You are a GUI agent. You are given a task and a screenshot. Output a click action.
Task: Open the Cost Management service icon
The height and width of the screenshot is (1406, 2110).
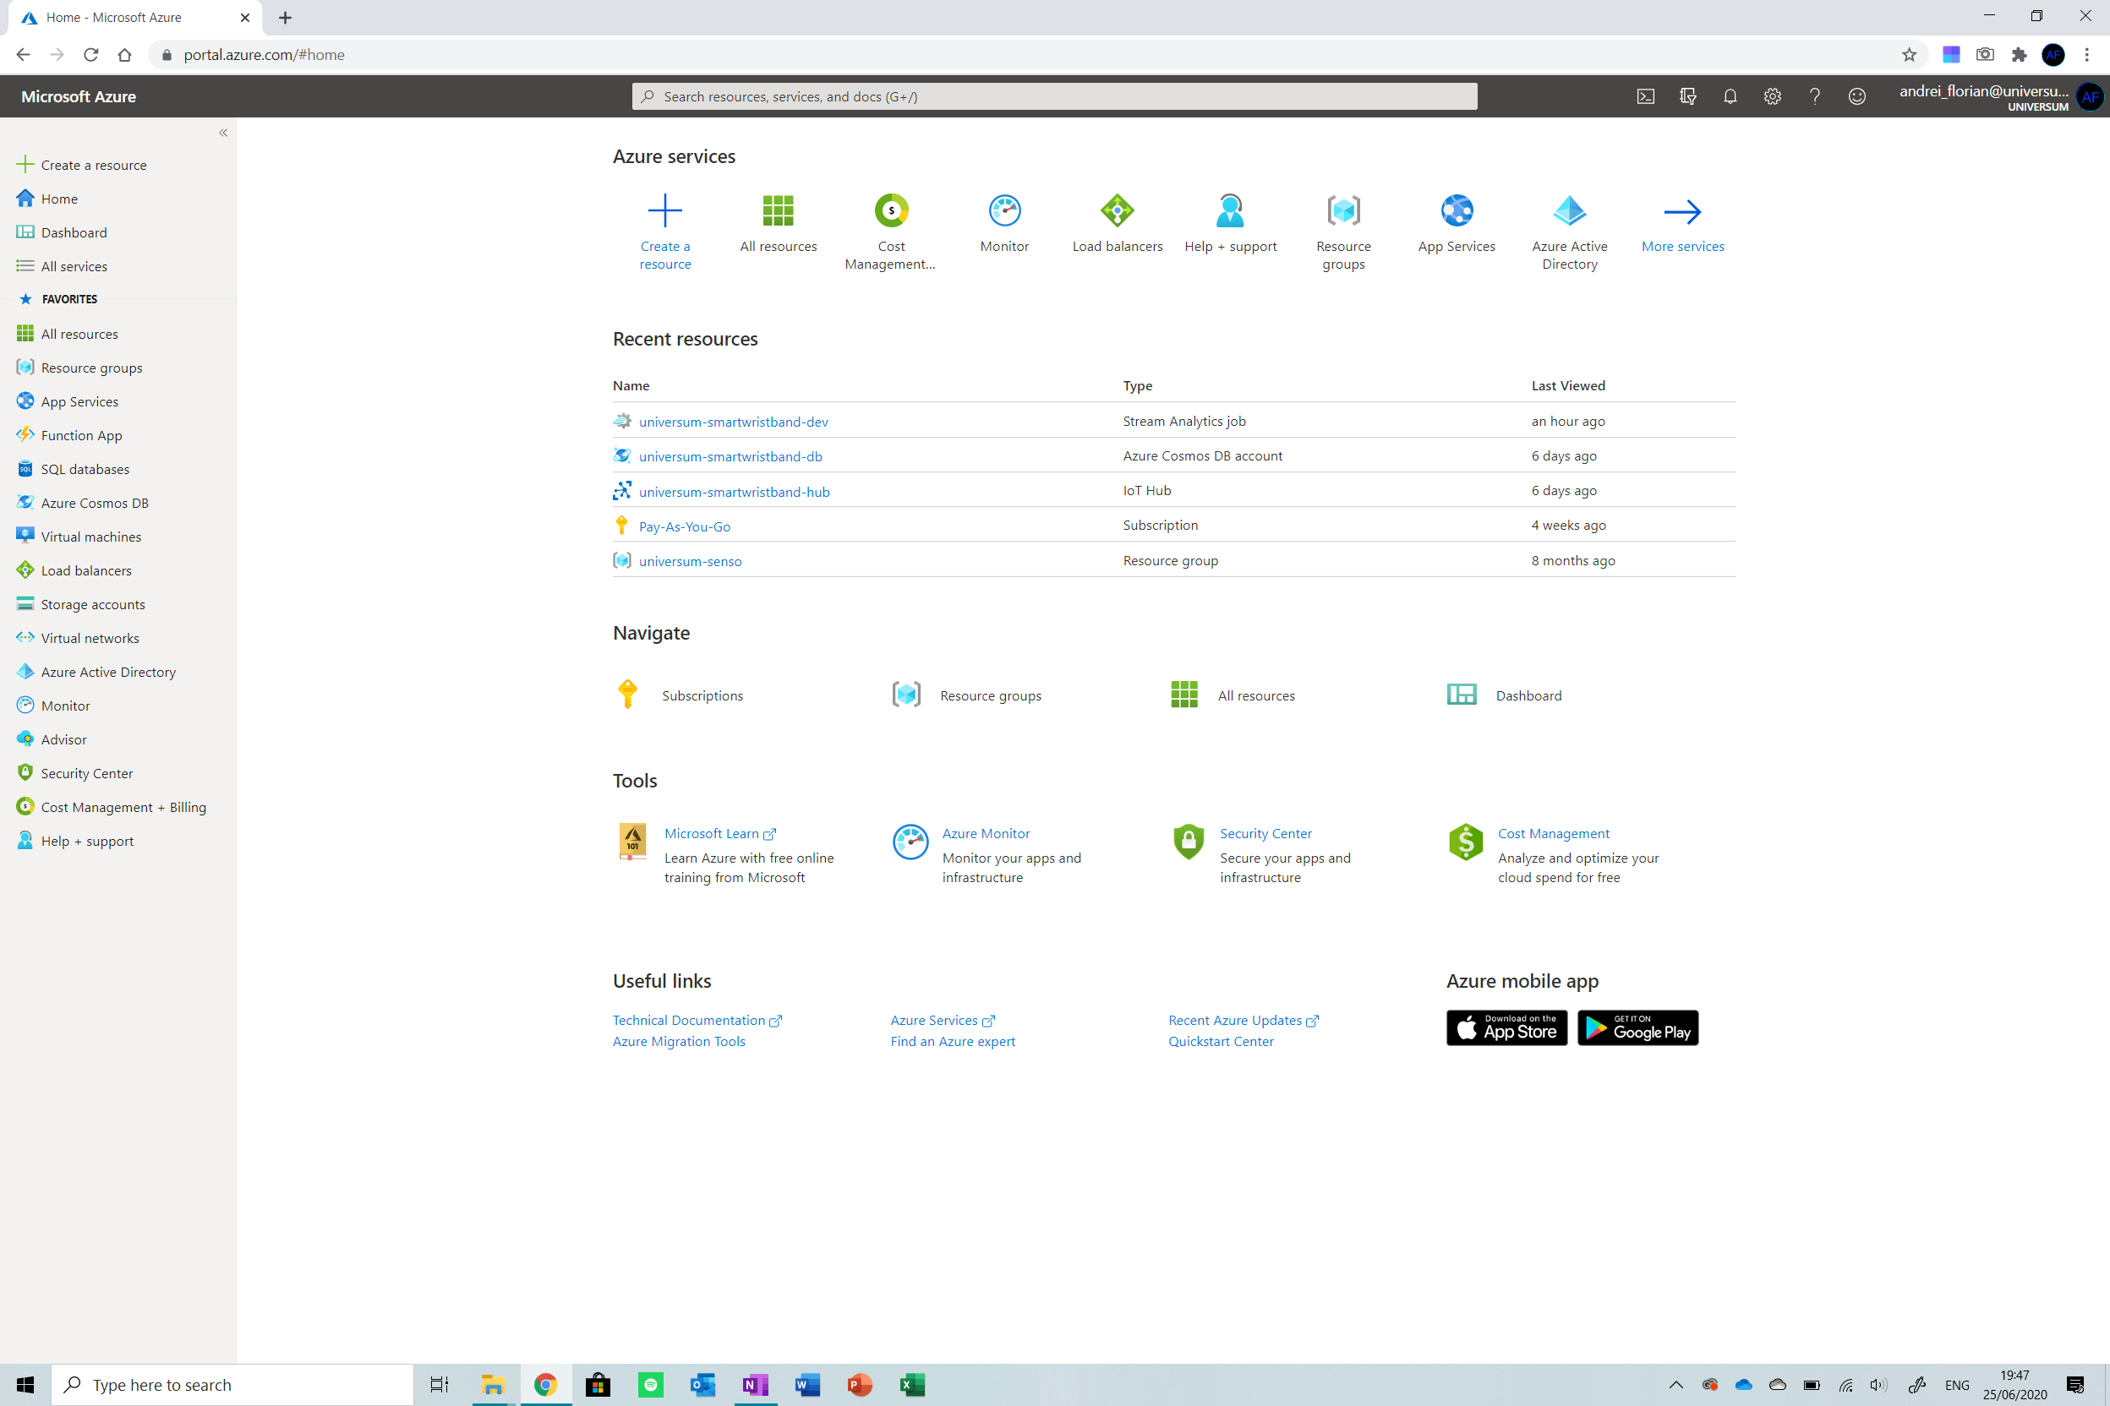click(x=891, y=211)
